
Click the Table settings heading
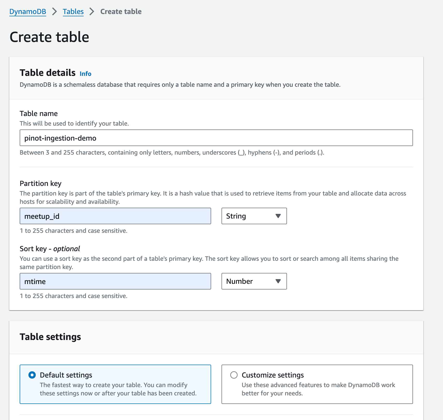coord(50,337)
